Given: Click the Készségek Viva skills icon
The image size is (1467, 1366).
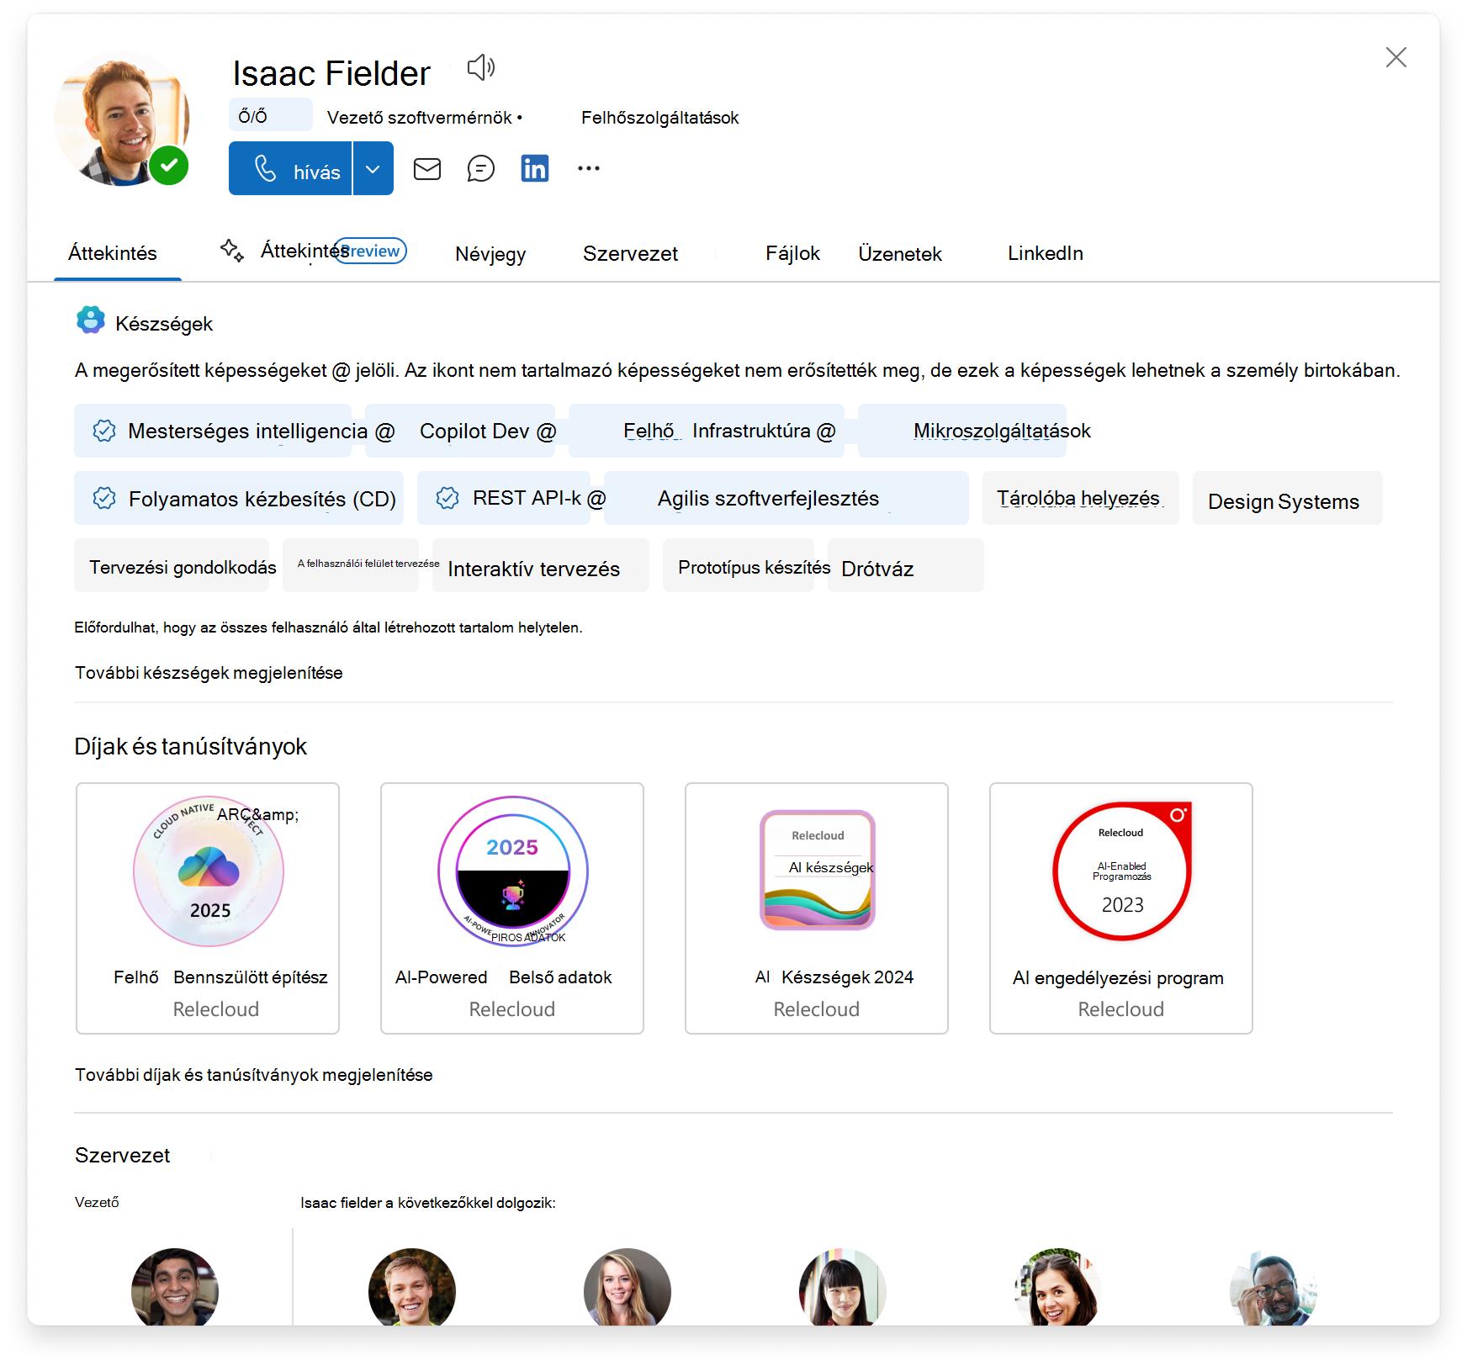Looking at the screenshot, I should 91,320.
